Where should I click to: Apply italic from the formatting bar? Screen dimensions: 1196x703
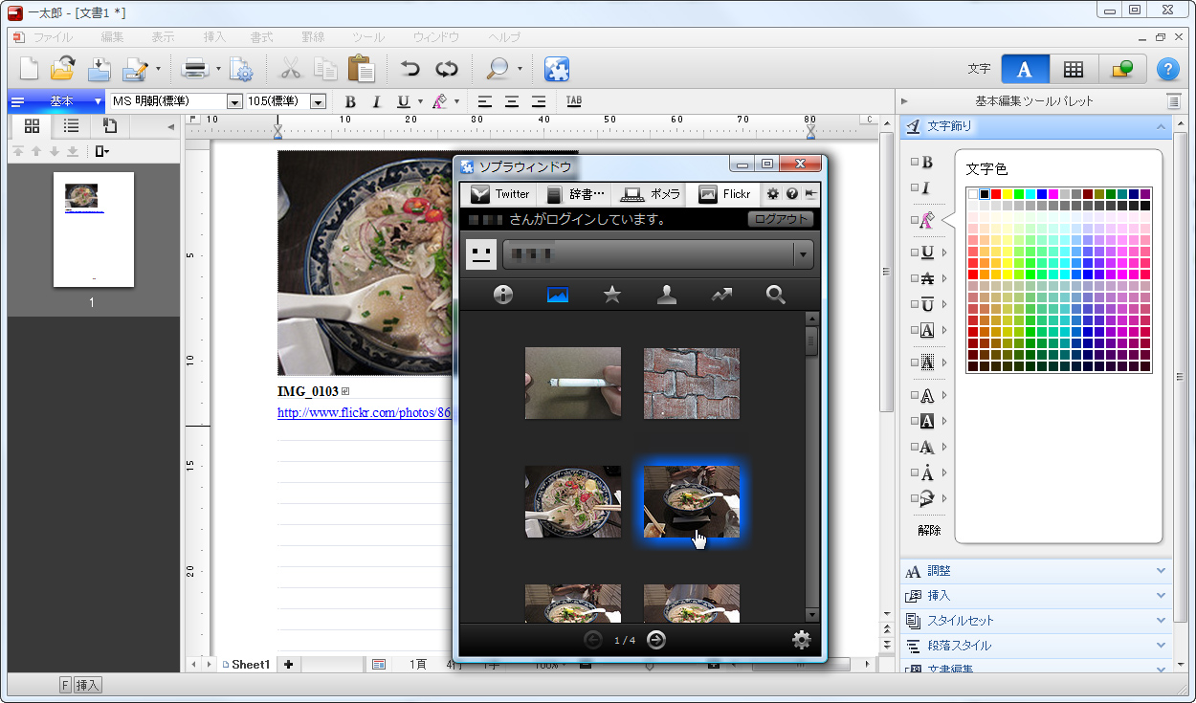(376, 101)
